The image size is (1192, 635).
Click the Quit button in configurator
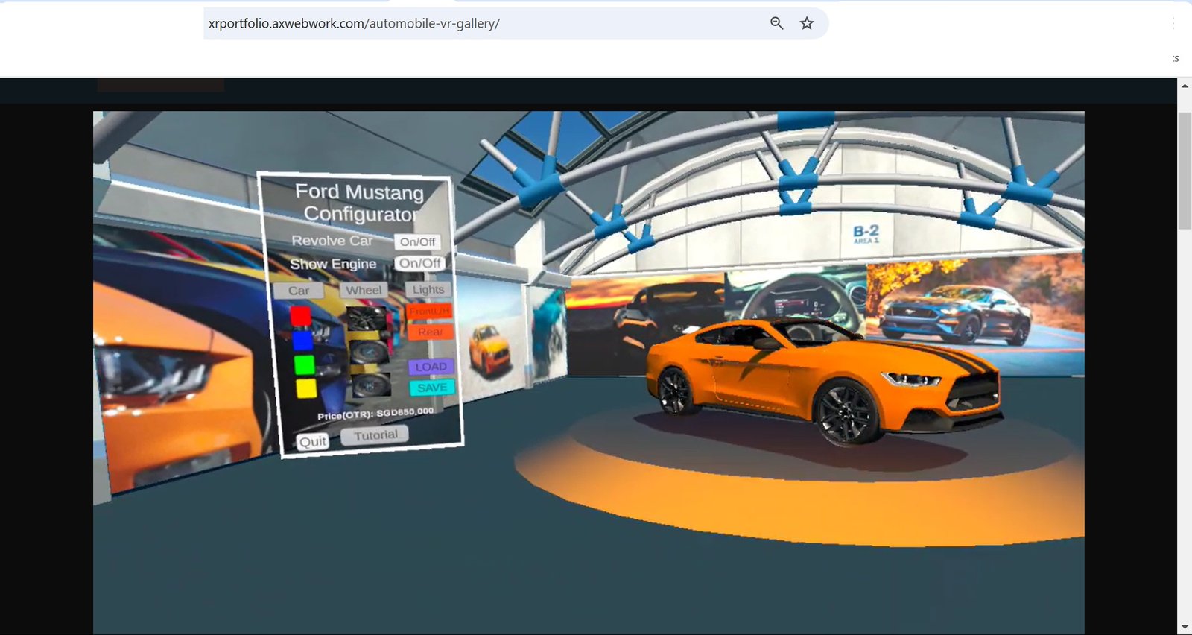point(313,441)
